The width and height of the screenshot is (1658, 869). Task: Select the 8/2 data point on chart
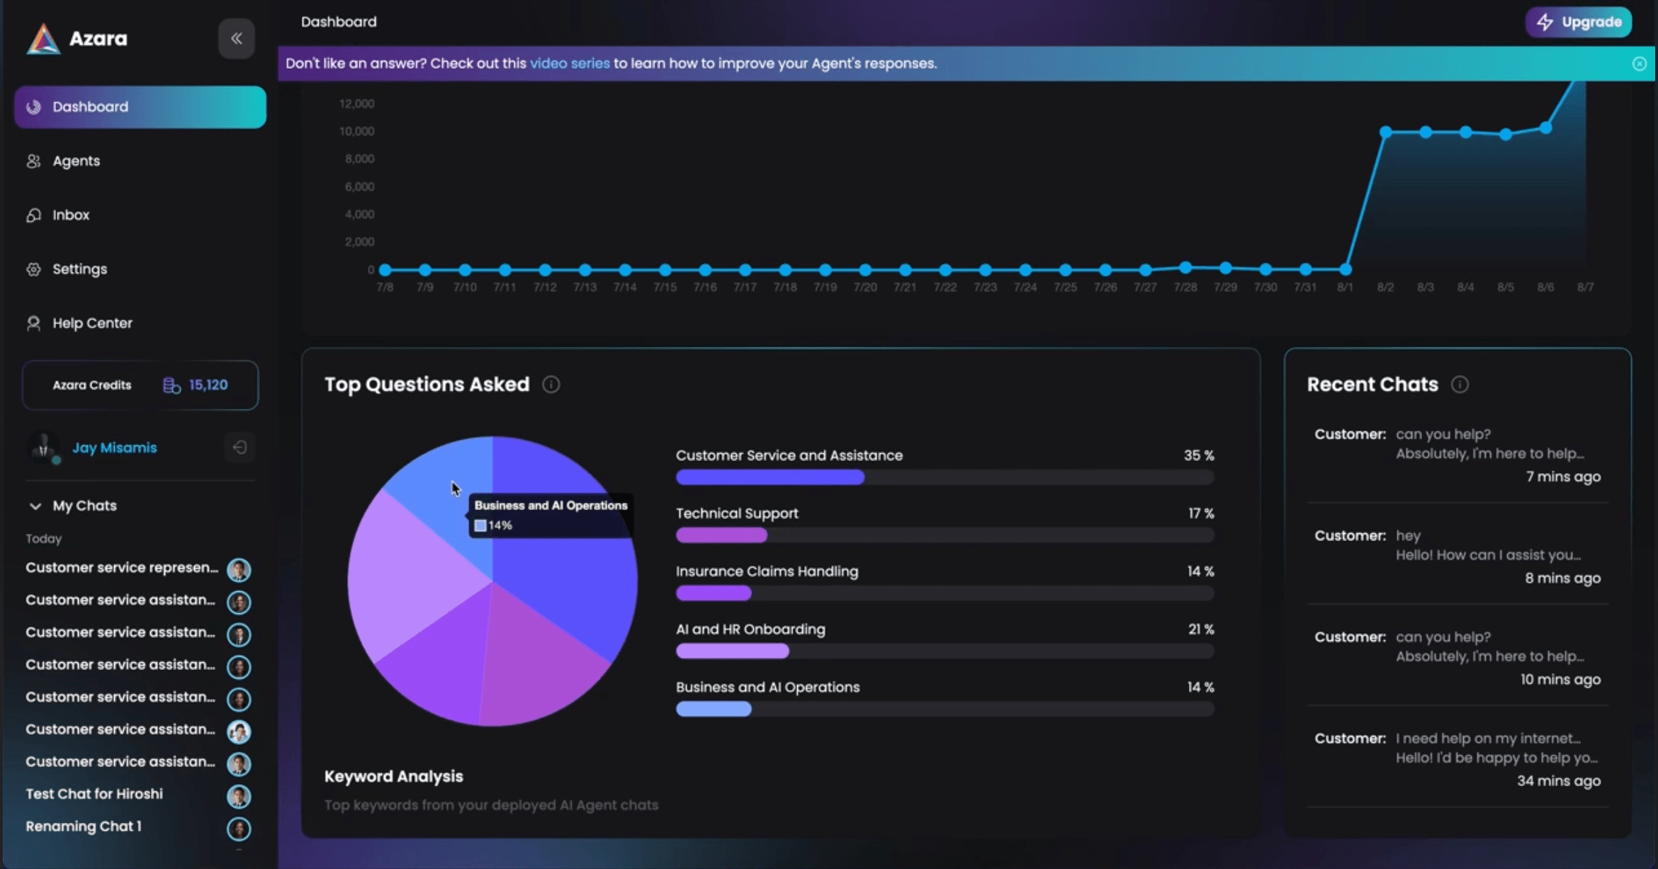pos(1385,132)
